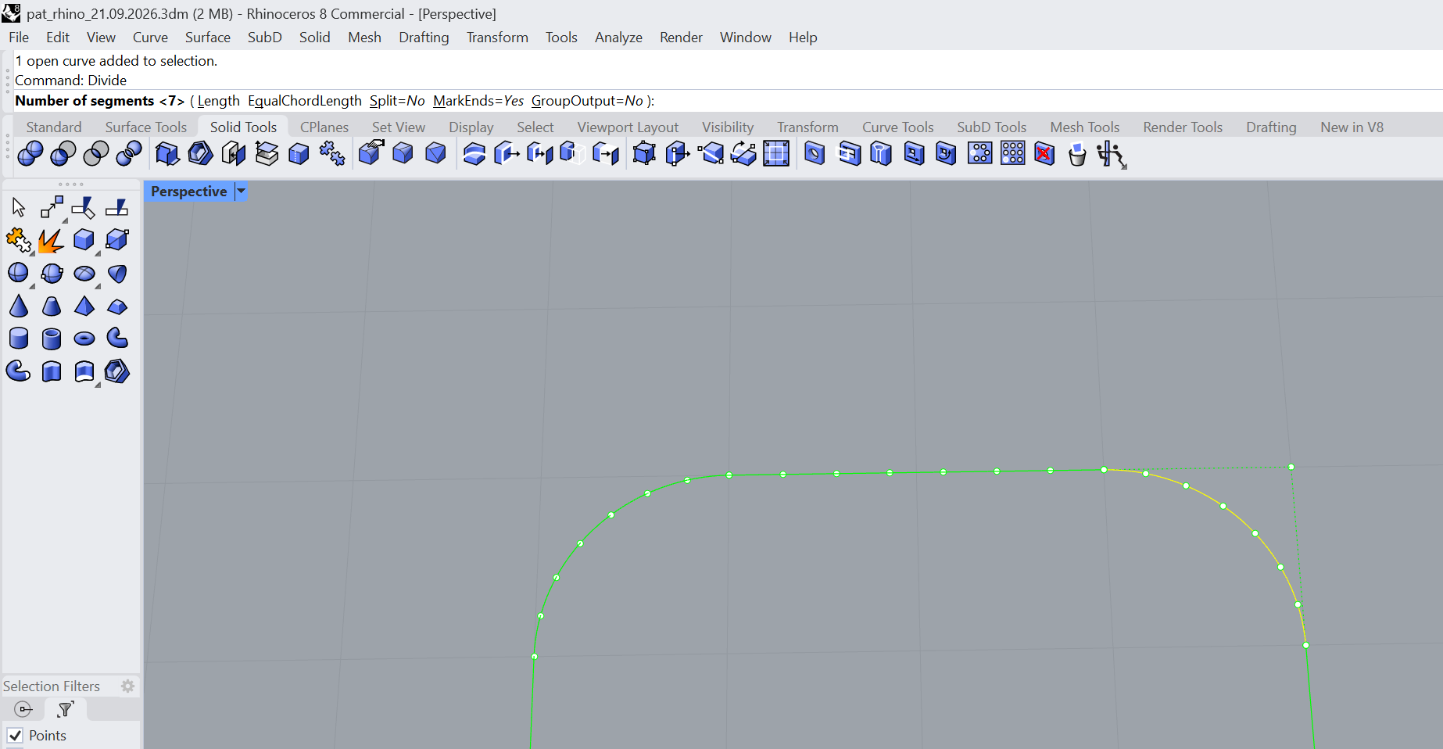Open the Transform menu
The height and width of the screenshot is (749, 1443).
tap(497, 38)
